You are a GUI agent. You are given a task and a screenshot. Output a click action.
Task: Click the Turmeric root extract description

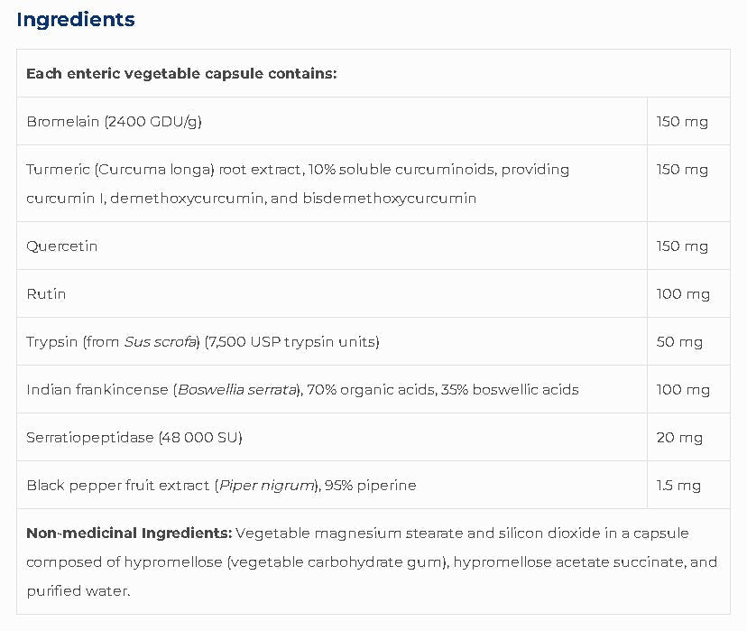point(298,183)
